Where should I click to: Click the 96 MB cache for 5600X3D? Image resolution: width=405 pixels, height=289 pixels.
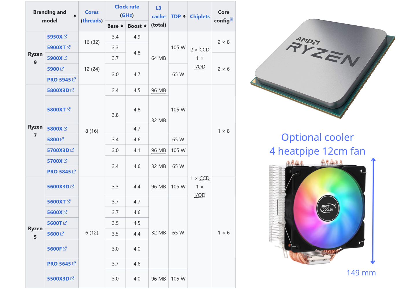[159, 187]
